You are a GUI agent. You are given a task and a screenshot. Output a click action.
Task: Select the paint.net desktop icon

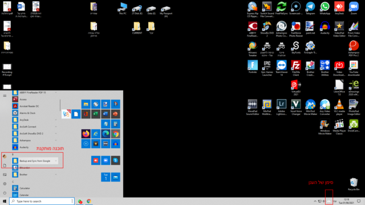click(310, 28)
